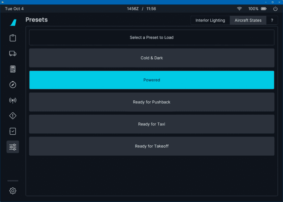Open the Performance calculator page
The height and width of the screenshot is (202, 283).
pyautogui.click(x=13, y=69)
